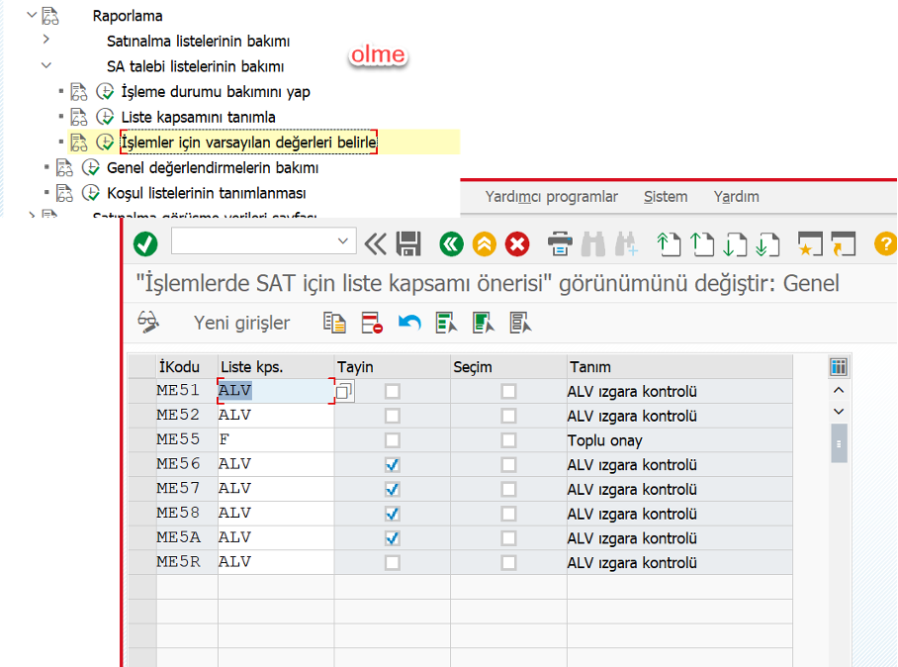The height and width of the screenshot is (667, 898).
Task: Tick the Seçim checkbox for ME51
Action: (508, 391)
